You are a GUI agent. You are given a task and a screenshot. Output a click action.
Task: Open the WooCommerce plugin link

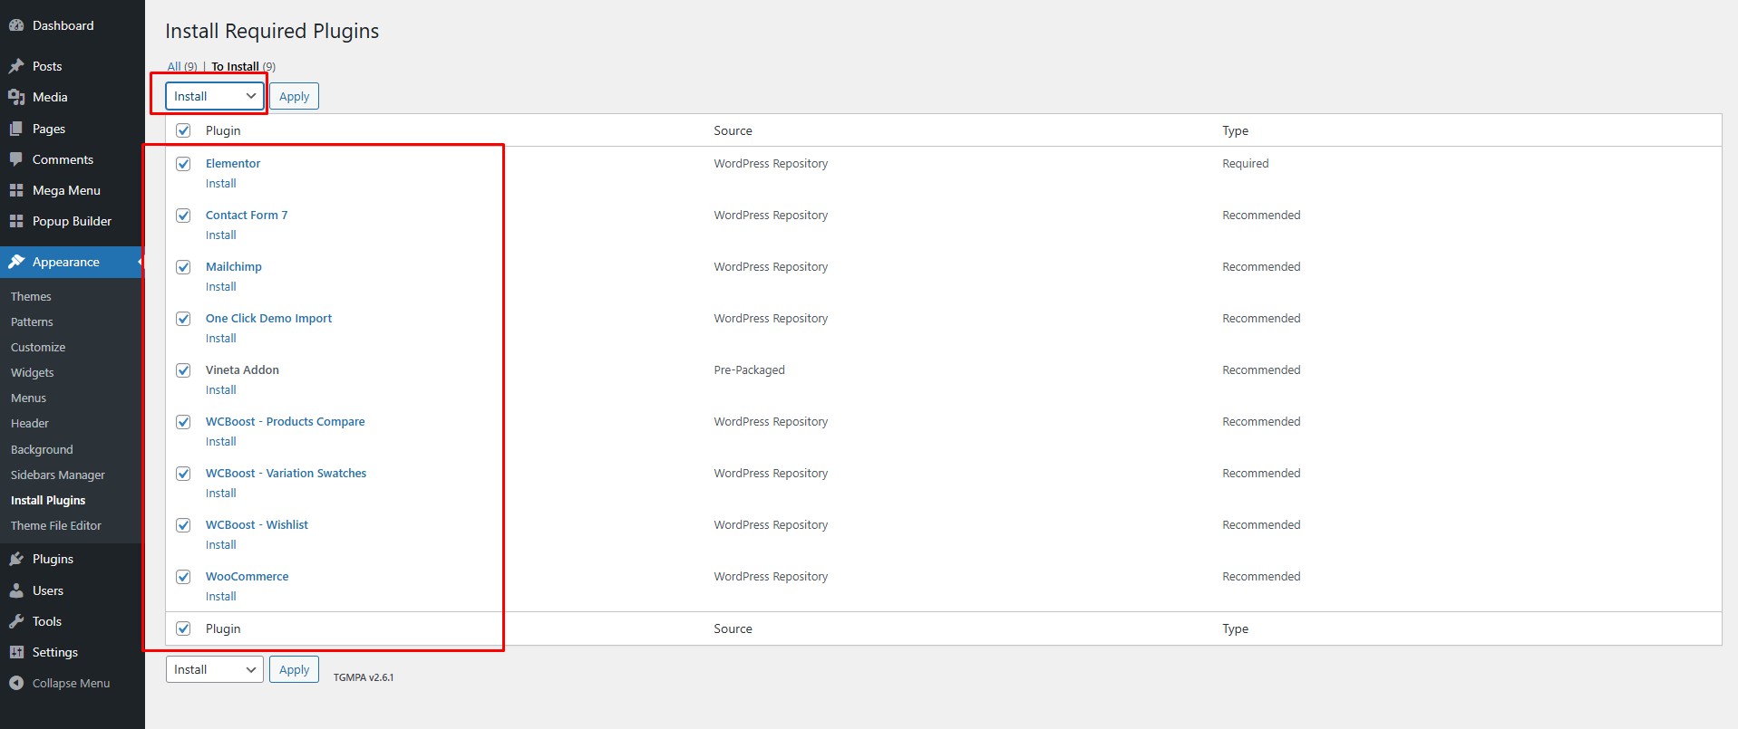click(x=248, y=576)
